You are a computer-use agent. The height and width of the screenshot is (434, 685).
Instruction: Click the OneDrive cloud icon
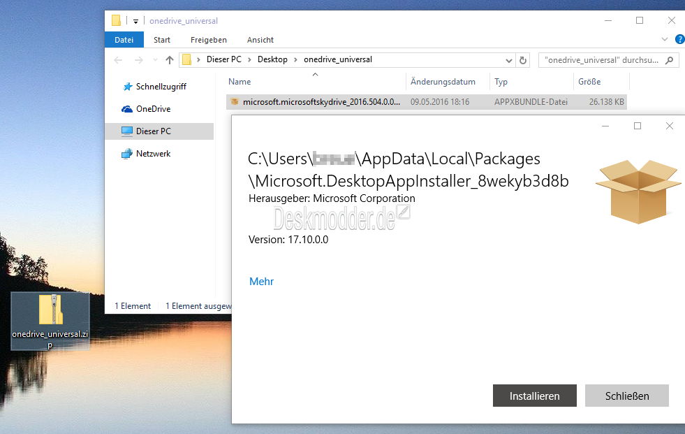coord(127,109)
